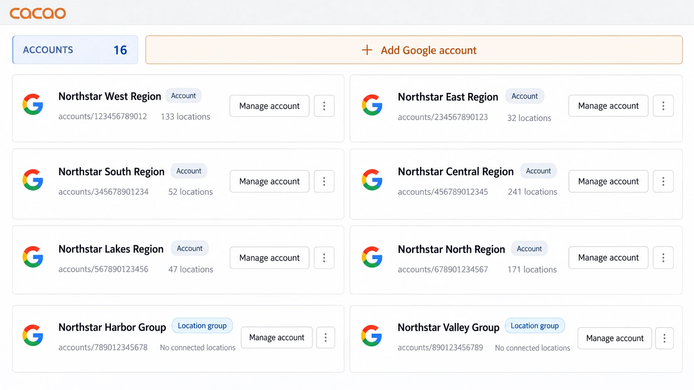This screenshot has height=390, width=694.
Task: Click the 171 locations count
Action: click(x=532, y=269)
